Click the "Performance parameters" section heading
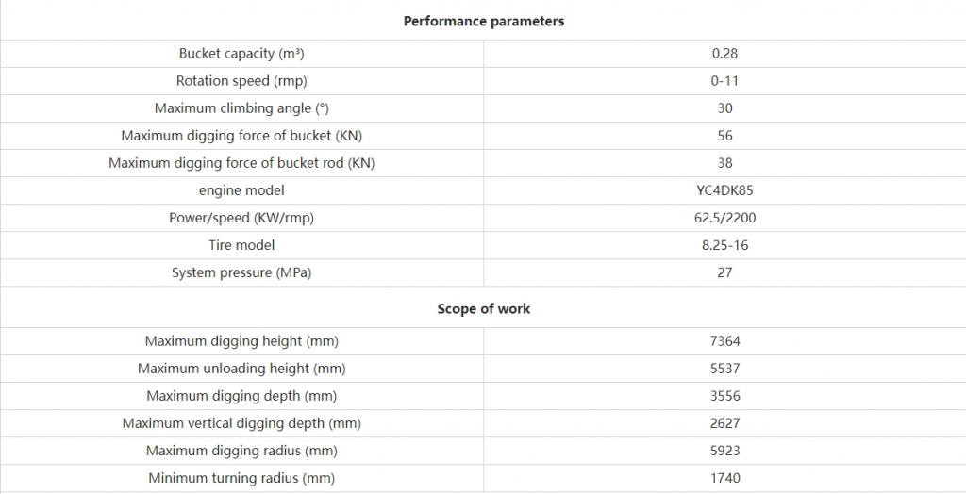Viewport: 966px width, 494px height. pyautogui.click(x=483, y=21)
